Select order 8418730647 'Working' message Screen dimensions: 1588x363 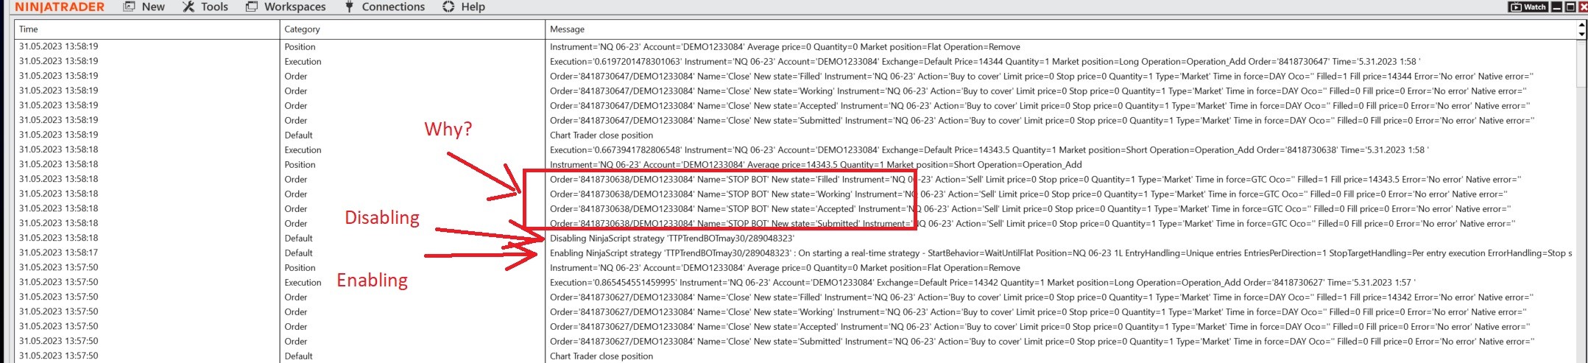pos(1038,91)
